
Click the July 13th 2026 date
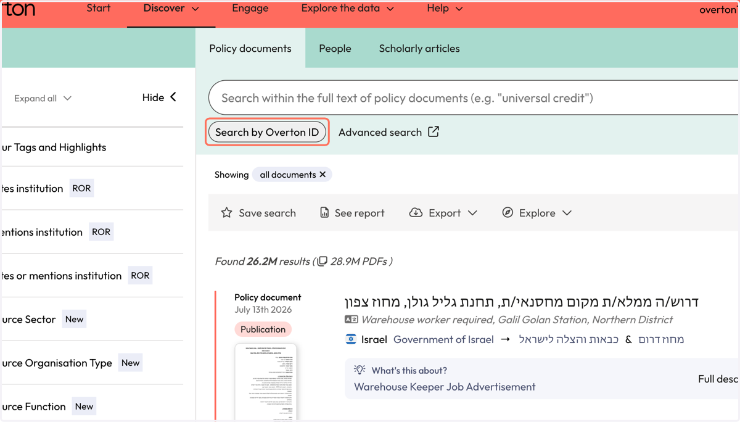point(263,310)
